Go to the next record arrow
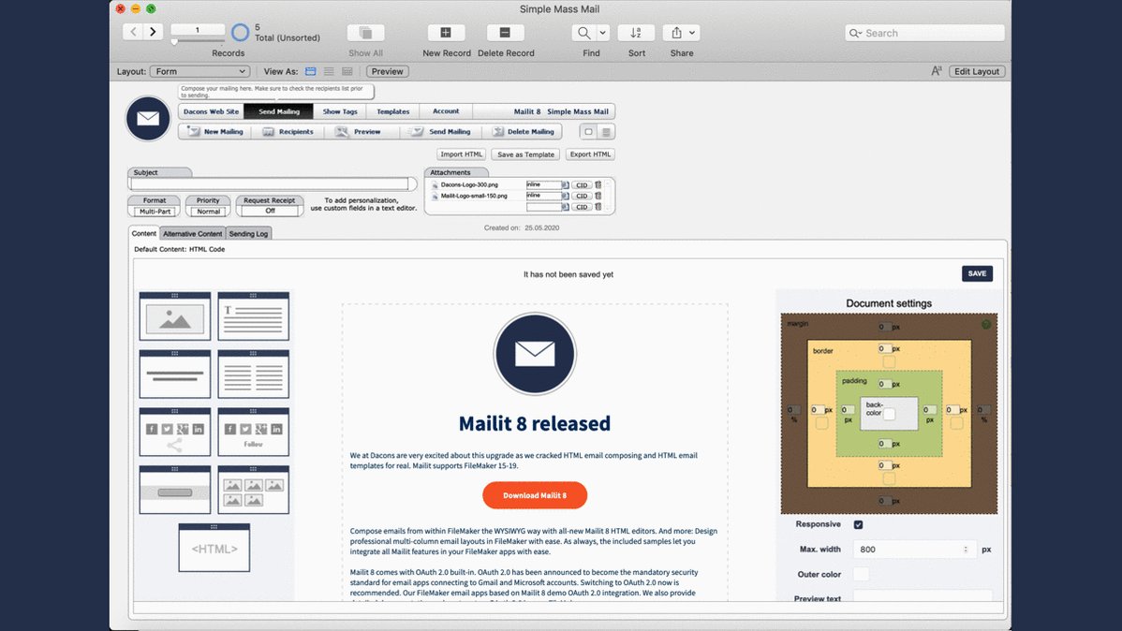 pos(153,32)
